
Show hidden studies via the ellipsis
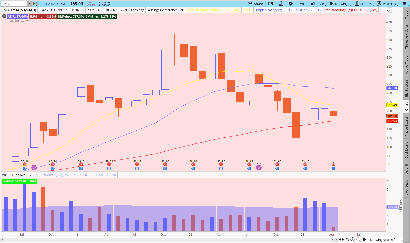380,10
